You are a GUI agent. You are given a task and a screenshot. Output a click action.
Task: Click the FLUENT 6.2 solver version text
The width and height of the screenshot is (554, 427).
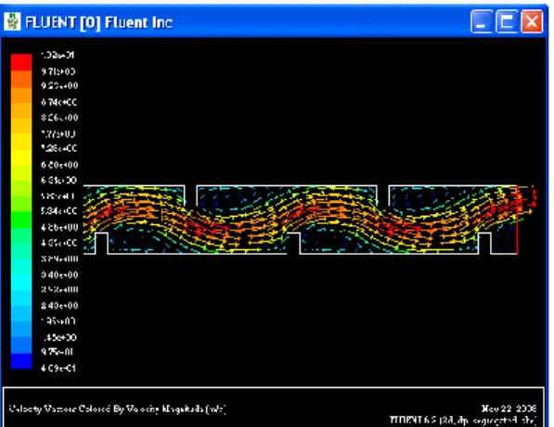coord(463,420)
